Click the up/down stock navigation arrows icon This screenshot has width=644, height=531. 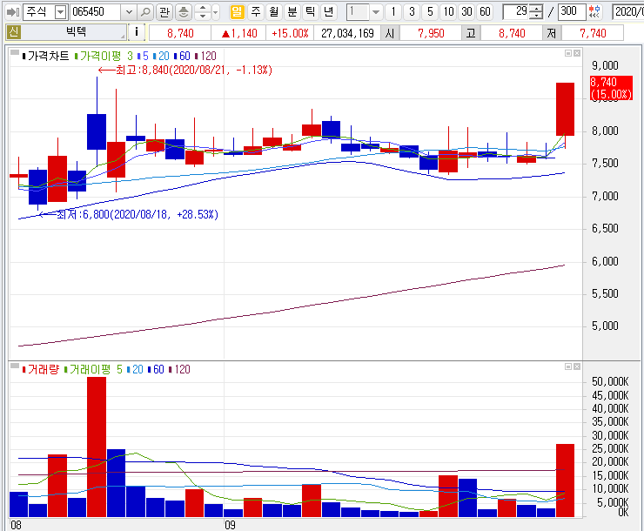(202, 12)
